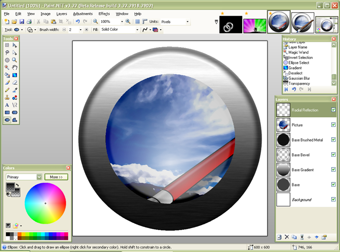Click the color wheel in Colors panel
The width and height of the screenshot is (340, 252).
click(45, 203)
